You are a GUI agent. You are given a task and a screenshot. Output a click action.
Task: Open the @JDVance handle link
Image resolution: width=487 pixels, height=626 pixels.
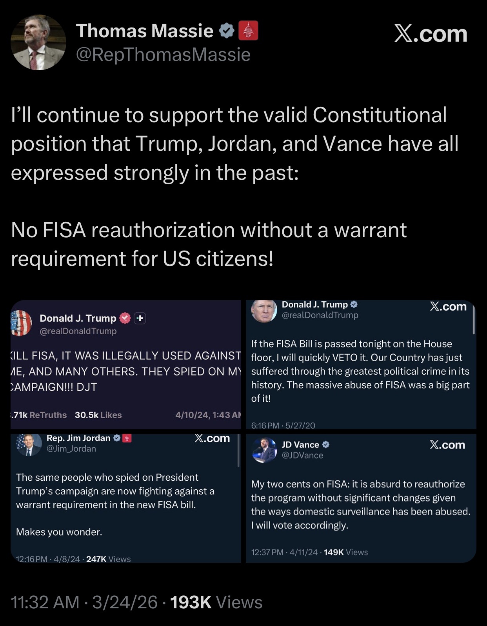302,455
